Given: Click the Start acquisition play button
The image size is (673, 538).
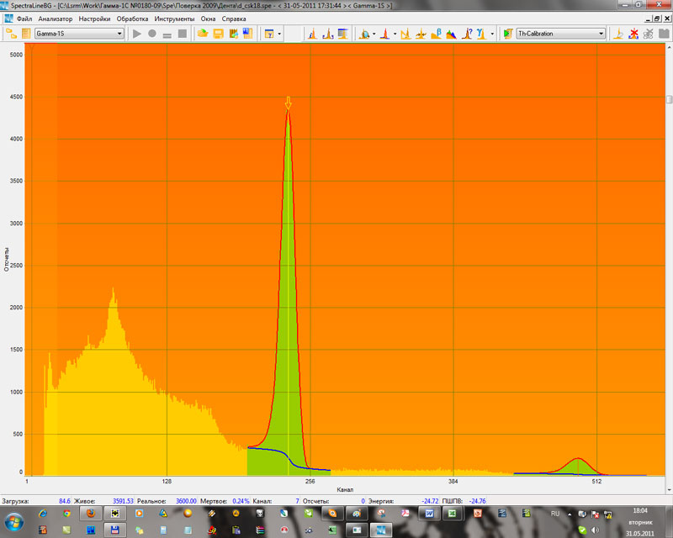Looking at the screenshot, I should tap(137, 34).
